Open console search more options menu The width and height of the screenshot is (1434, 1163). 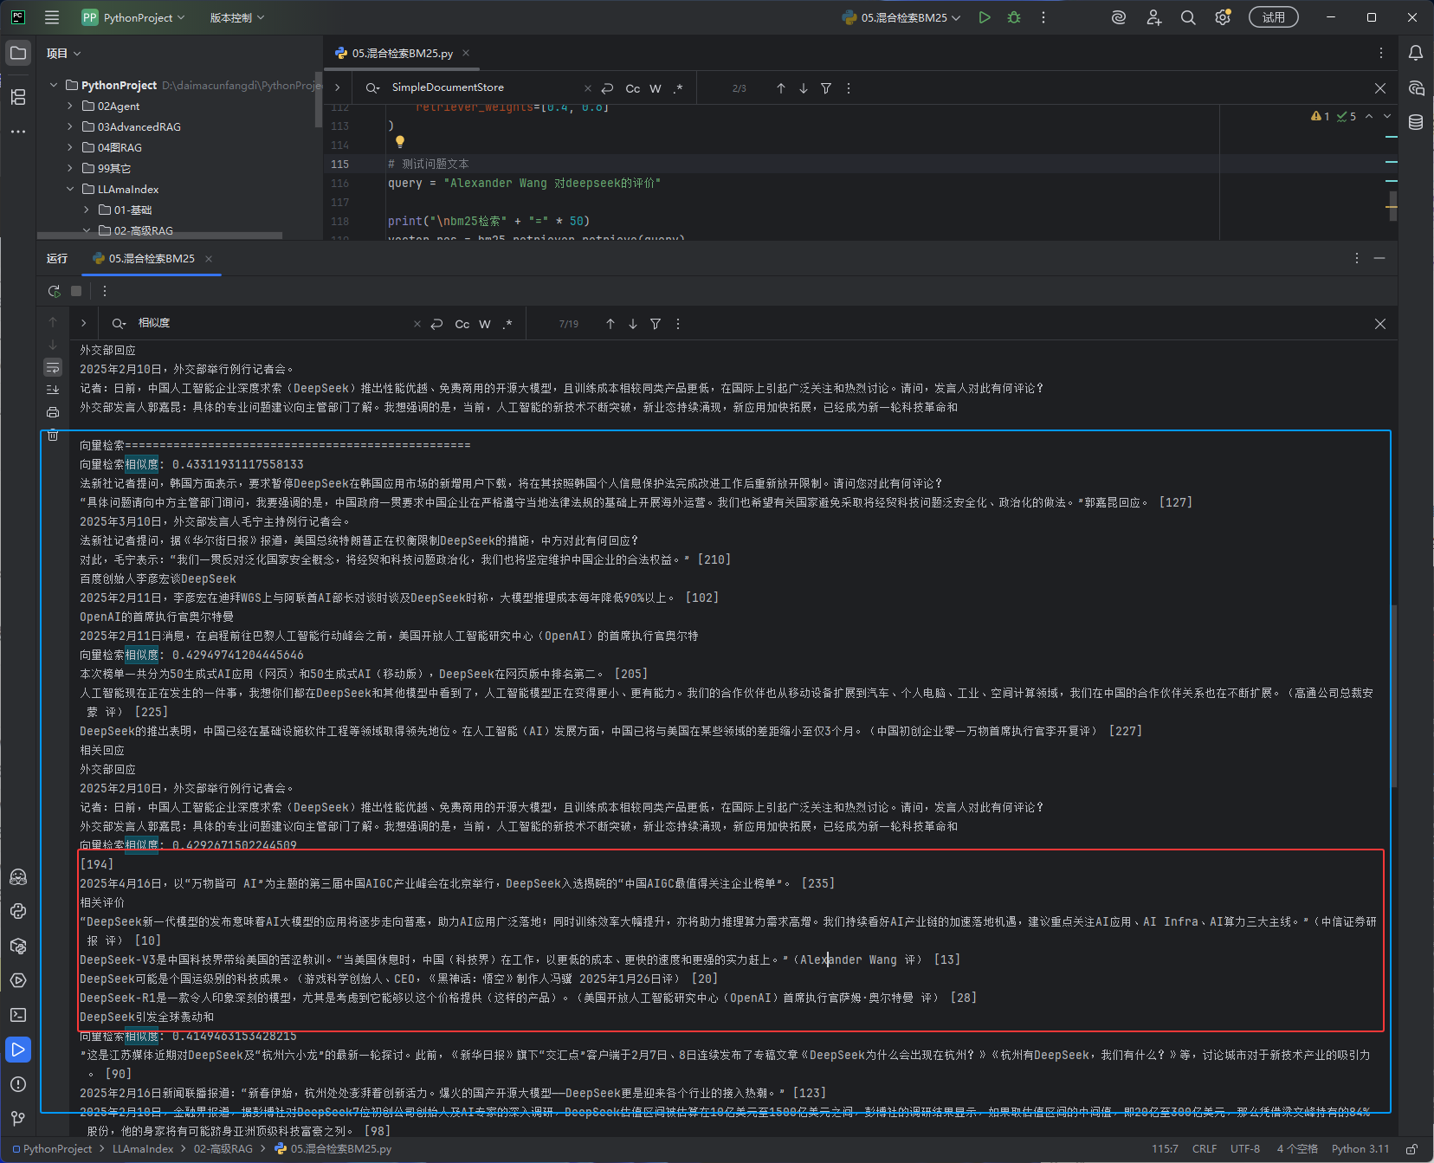point(678,324)
